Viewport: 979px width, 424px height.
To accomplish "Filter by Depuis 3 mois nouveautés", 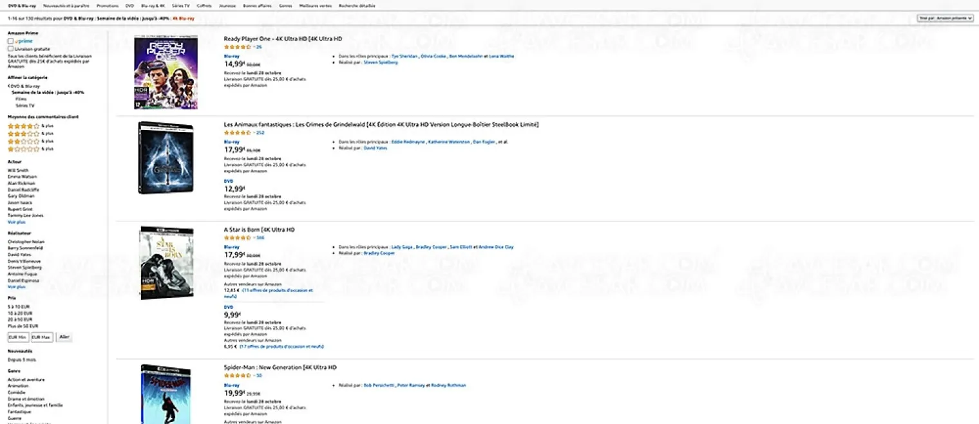I will pos(21,360).
